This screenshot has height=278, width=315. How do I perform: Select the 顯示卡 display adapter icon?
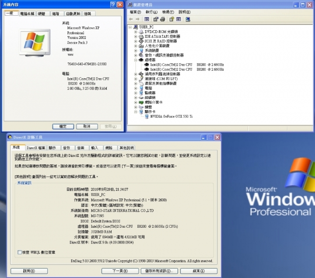(141, 111)
